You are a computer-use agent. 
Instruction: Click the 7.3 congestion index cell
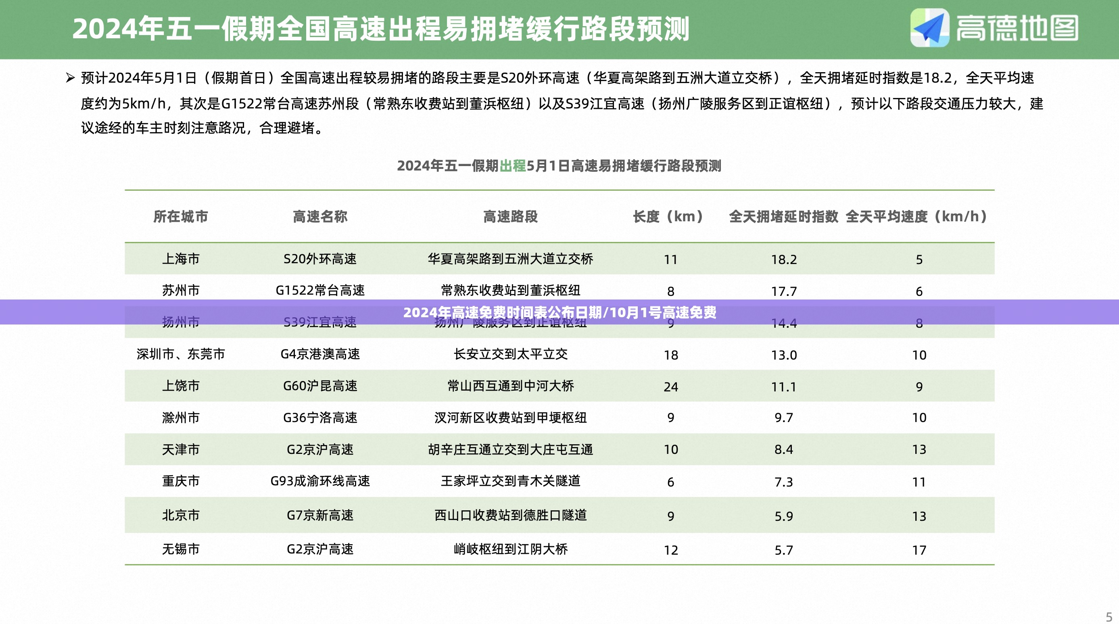[x=784, y=482]
